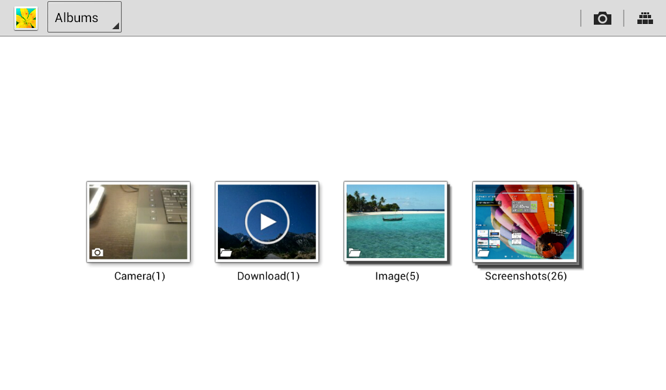
Task: Open the Albums view dropdown
Action: pos(84,18)
